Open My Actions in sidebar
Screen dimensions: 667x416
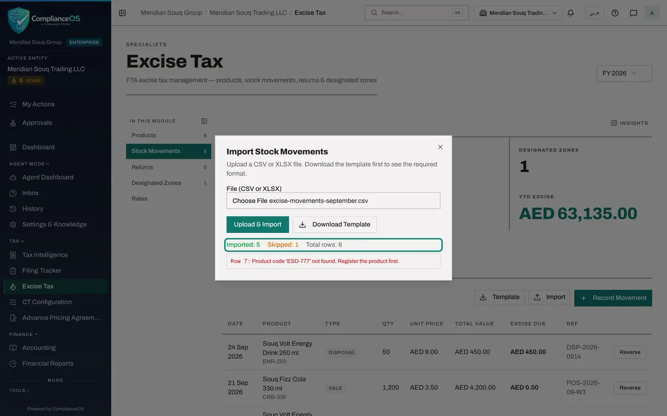point(55,104)
